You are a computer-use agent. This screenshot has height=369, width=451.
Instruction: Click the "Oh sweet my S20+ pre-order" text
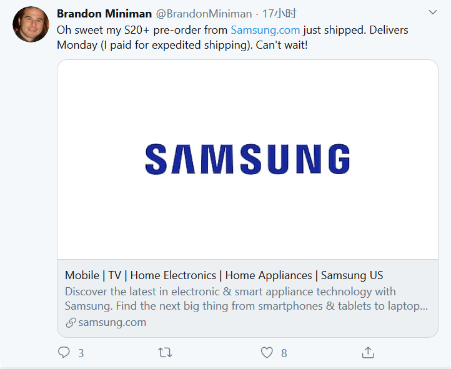coord(142,29)
